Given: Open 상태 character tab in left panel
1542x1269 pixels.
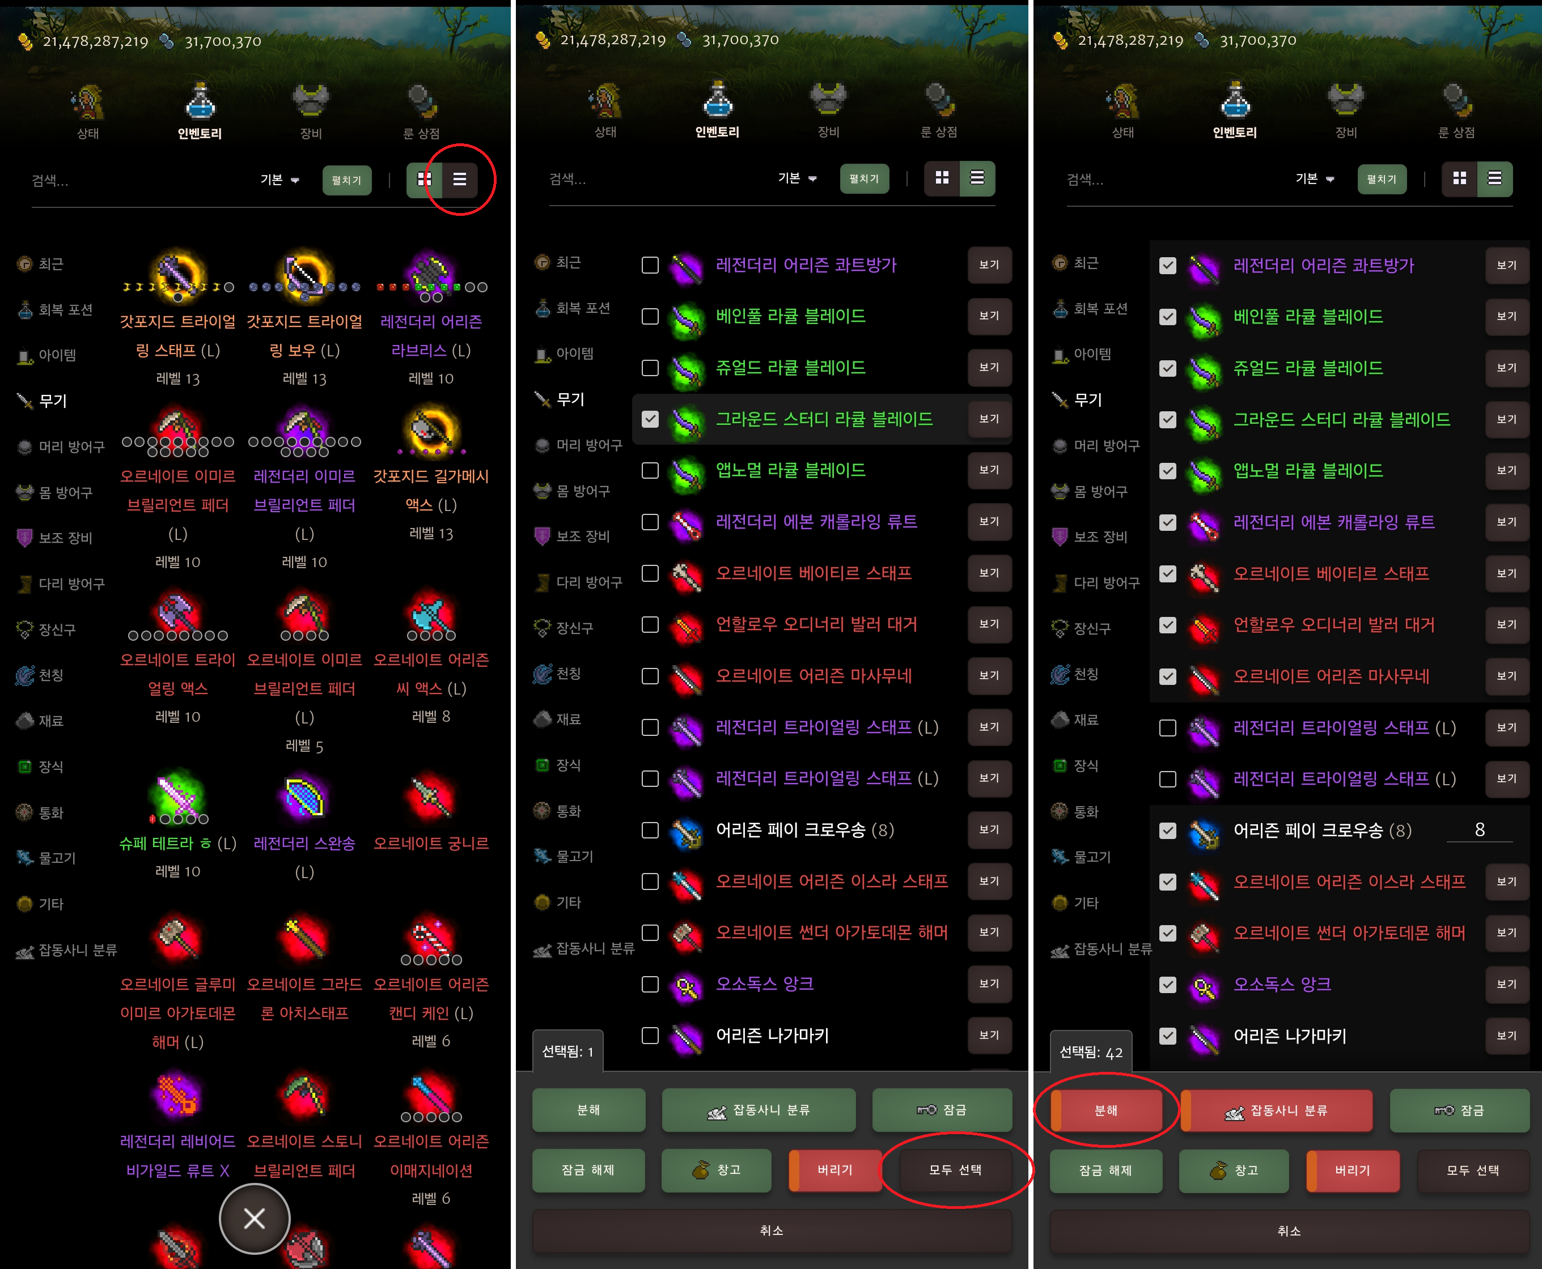Looking at the screenshot, I should point(88,111).
